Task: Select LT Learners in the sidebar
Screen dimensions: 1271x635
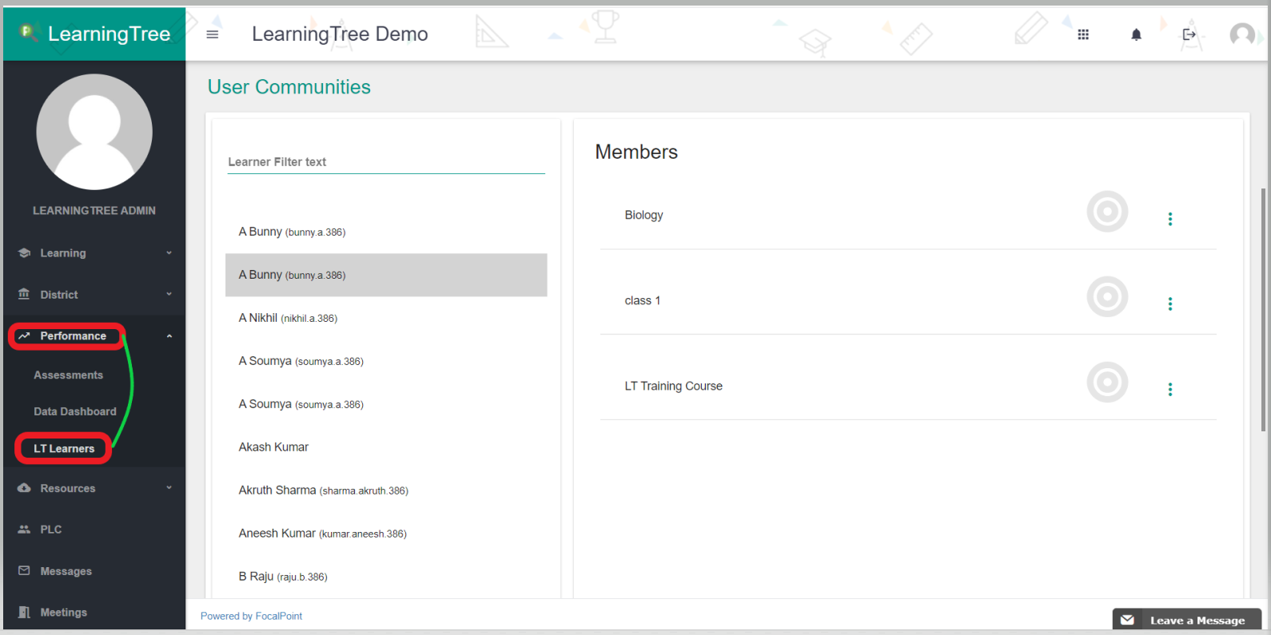Action: point(64,449)
